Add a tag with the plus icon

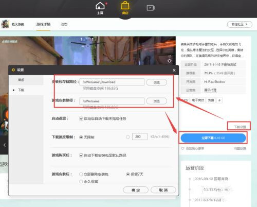point(219,100)
